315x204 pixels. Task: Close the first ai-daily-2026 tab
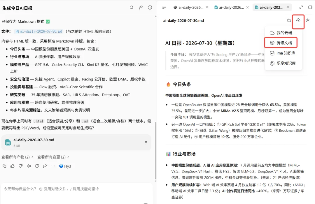click(207, 7)
